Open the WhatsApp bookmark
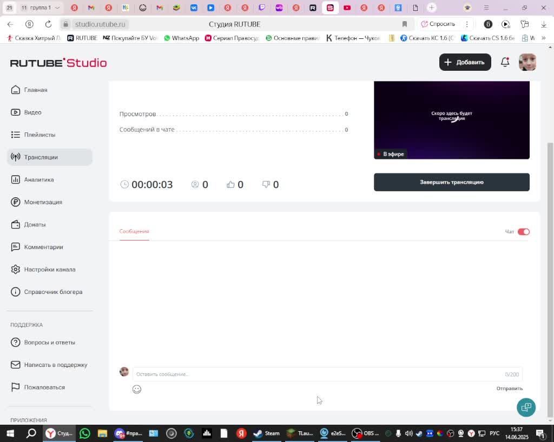The height and width of the screenshot is (442, 554). 182,38
